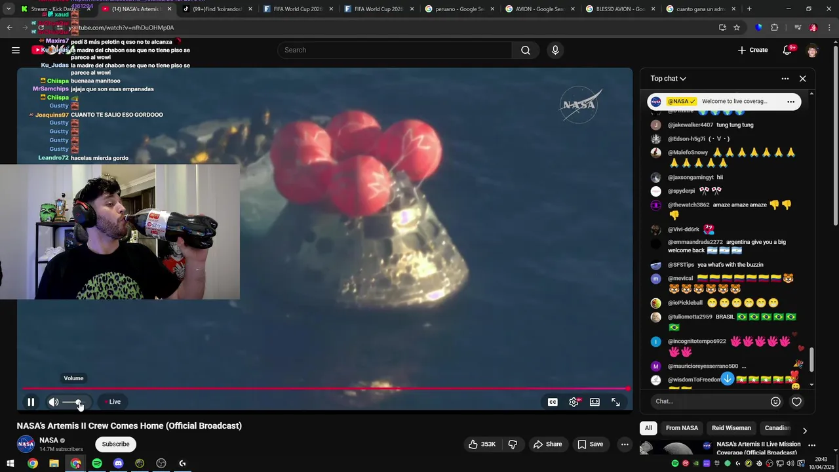Viewport: 839px width, 472px height.
Task: Open the NASA channel avatar
Action: pyautogui.click(x=26, y=444)
